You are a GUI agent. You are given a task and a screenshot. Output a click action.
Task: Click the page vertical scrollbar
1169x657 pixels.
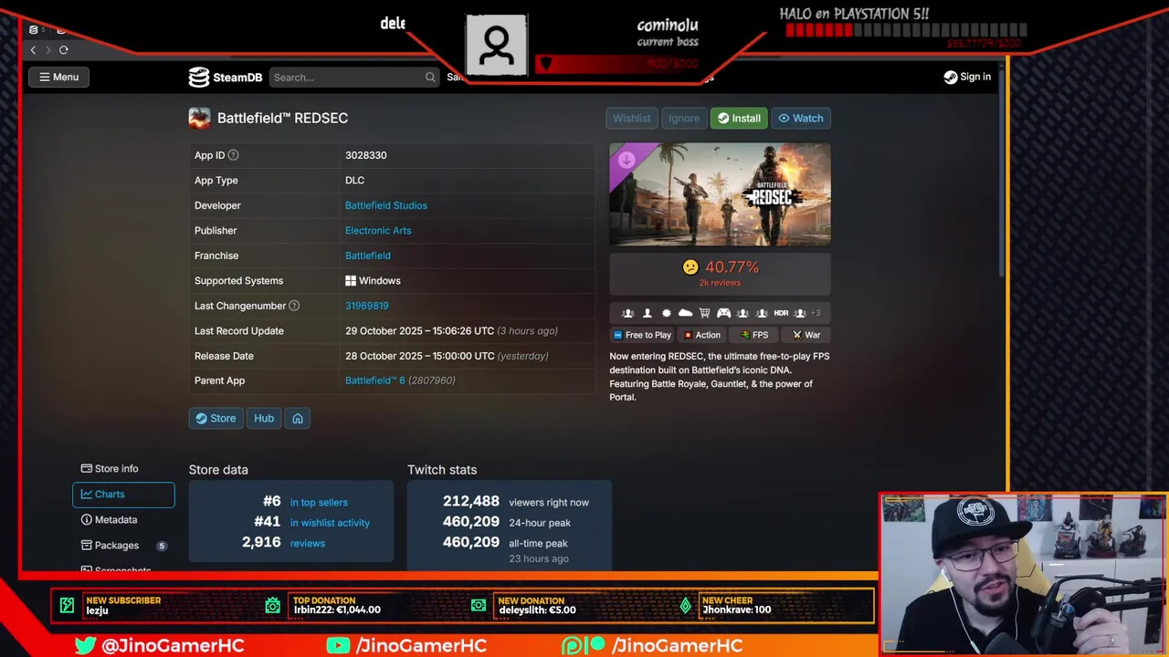(1002, 173)
